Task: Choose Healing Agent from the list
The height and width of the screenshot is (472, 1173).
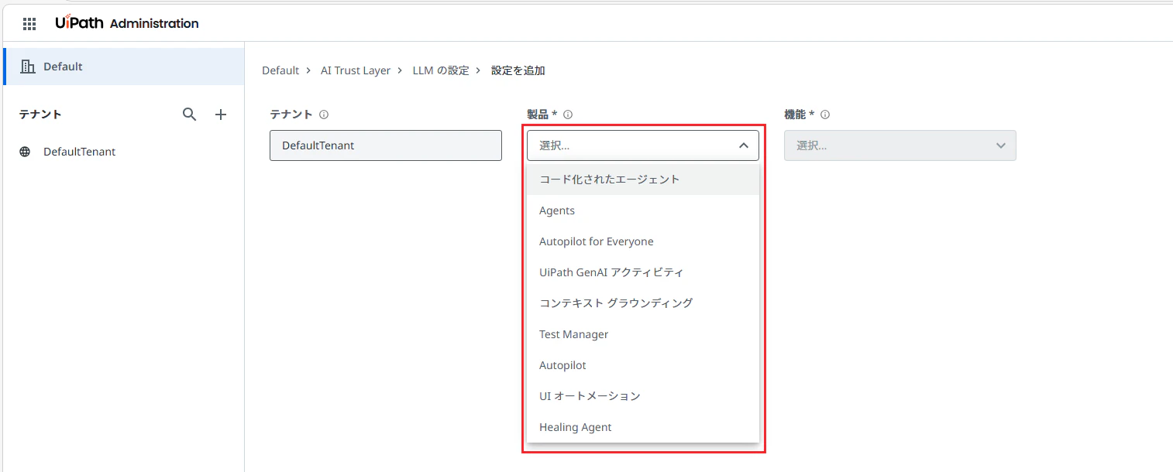Action: click(x=643, y=427)
